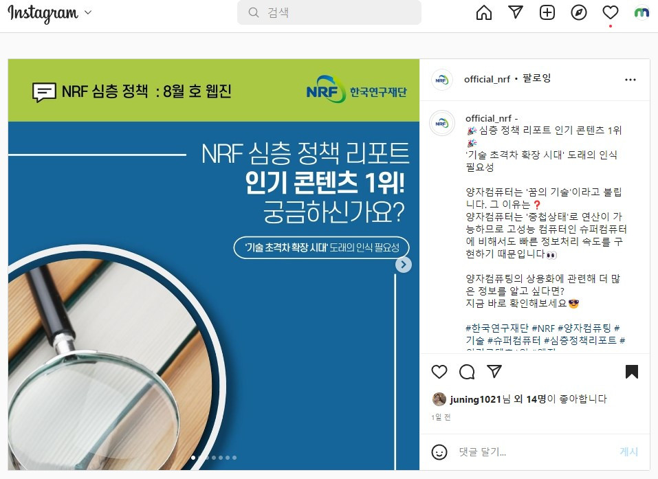The height and width of the screenshot is (479, 658).
Task: Open direct messages paper plane icon
Action: (x=515, y=12)
